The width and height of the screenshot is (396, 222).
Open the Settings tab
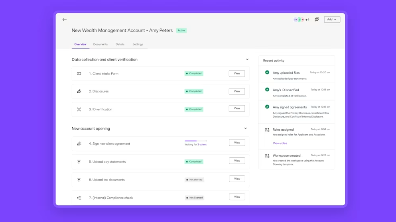tap(138, 44)
